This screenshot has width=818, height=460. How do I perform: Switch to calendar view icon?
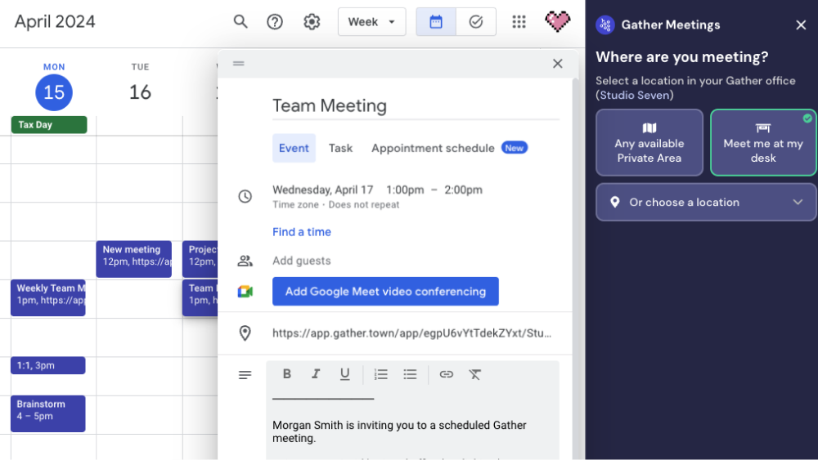(436, 22)
